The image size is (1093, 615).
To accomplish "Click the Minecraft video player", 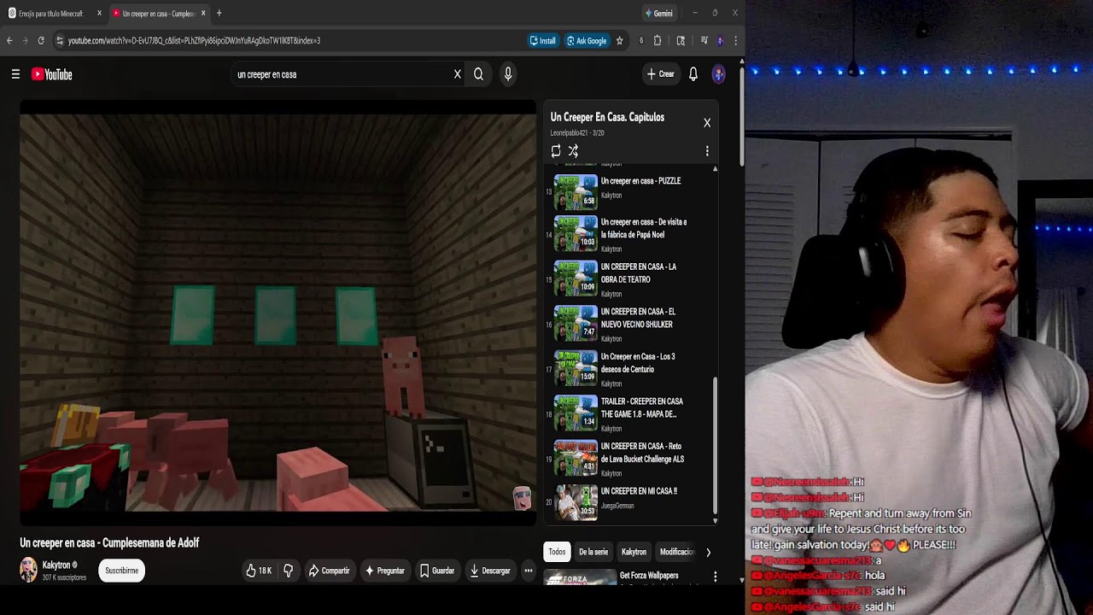I will pyautogui.click(x=278, y=313).
